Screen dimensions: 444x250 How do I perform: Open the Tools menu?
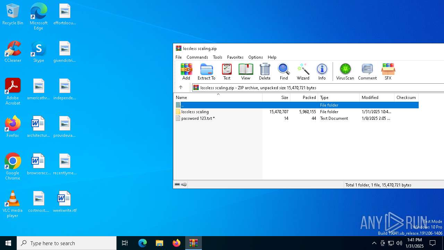point(217,57)
